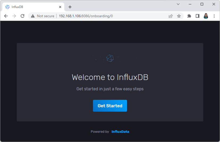Reload the InfluxDB onboarding page
Viewport: 220px width, 142px height.
(22, 16)
